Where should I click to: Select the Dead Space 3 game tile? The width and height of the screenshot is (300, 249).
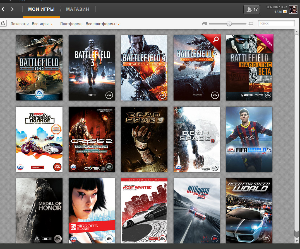[197, 139]
